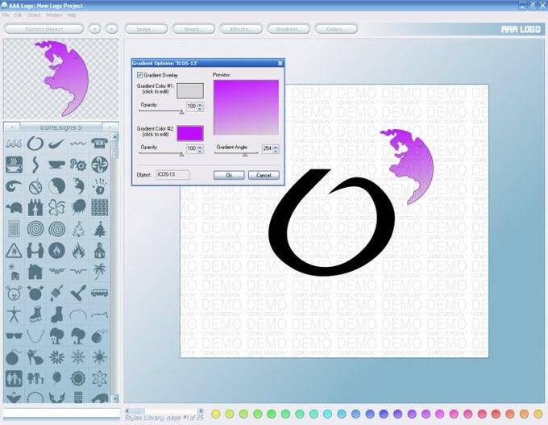Select the no-smoking sign icon
Screen dimensions: 548x425
35,186
